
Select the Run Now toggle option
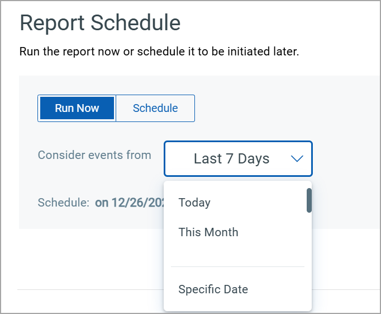click(77, 108)
